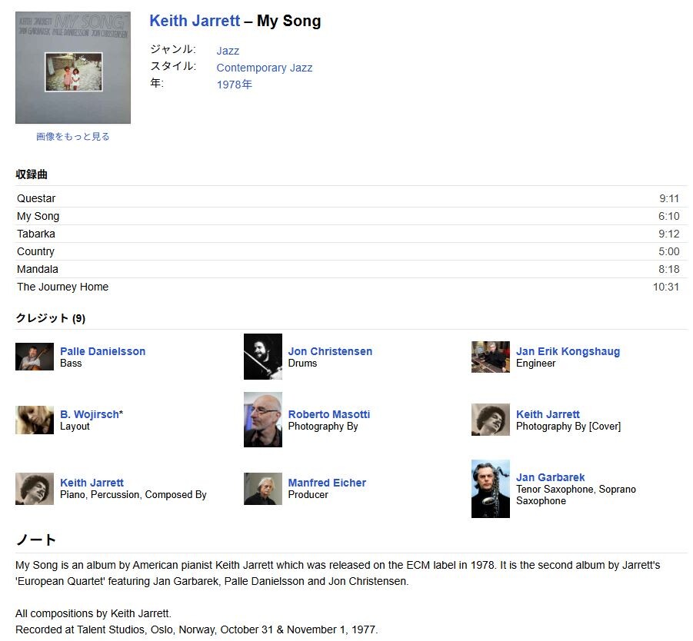Select the Tabarka track row
Viewport: 693px width, 641px height.
(351, 234)
